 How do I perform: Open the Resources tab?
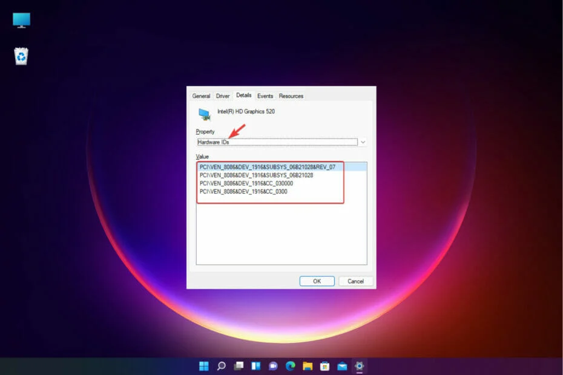pos(291,96)
